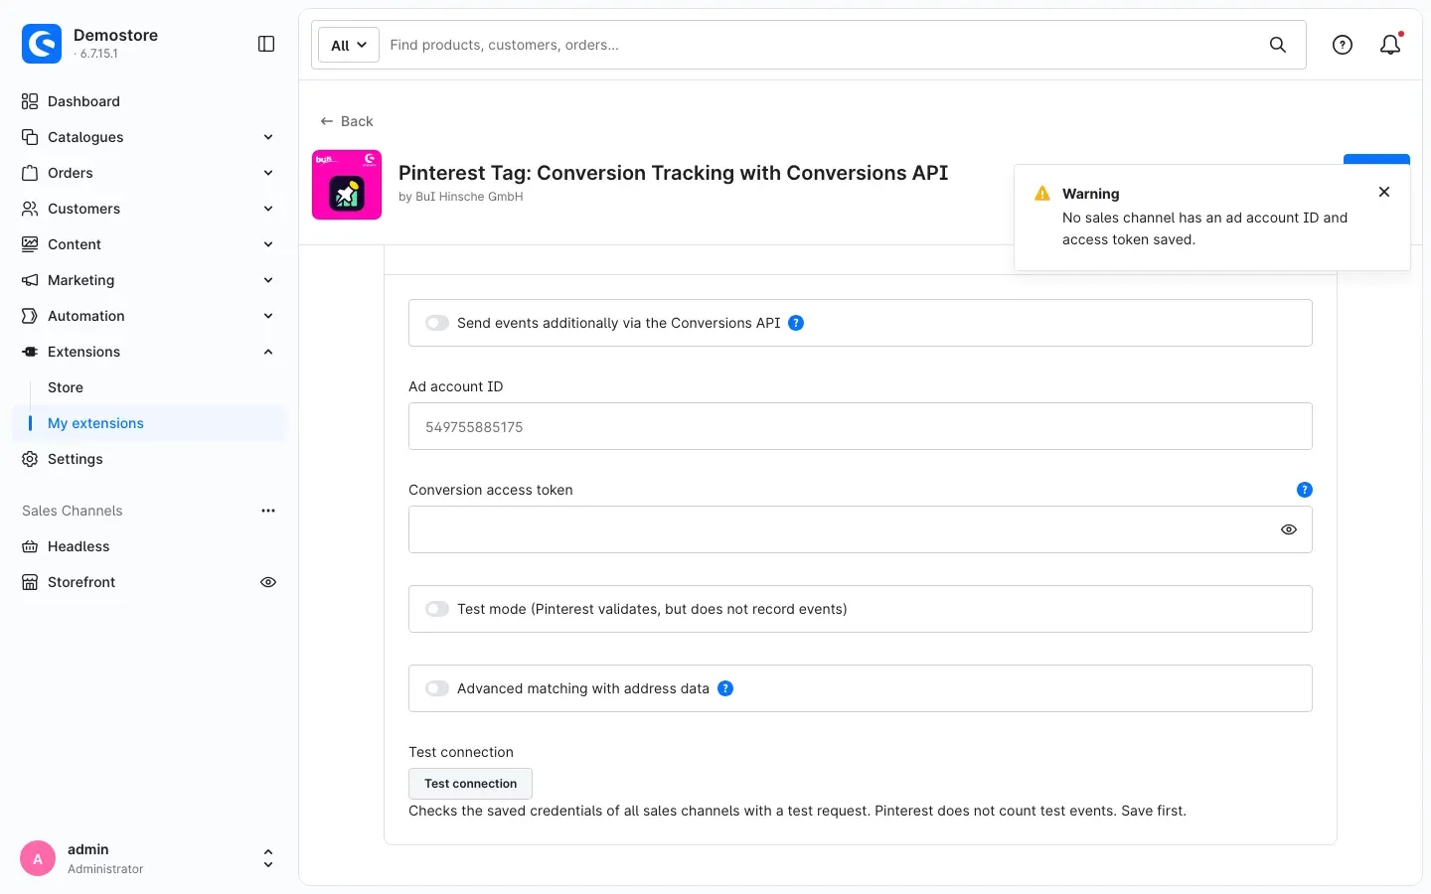Select My extensions in sidebar
The height and width of the screenshot is (894, 1431).
[x=149, y=423]
